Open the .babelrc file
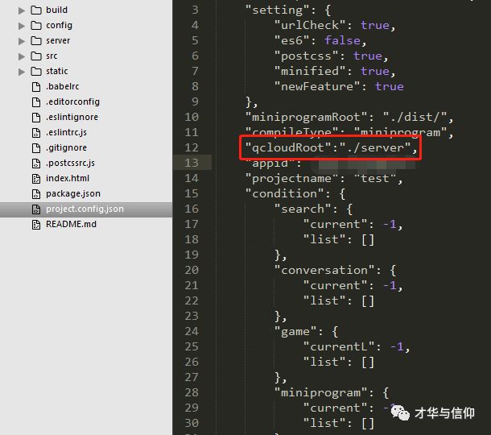This screenshot has width=491, height=435. (x=62, y=86)
